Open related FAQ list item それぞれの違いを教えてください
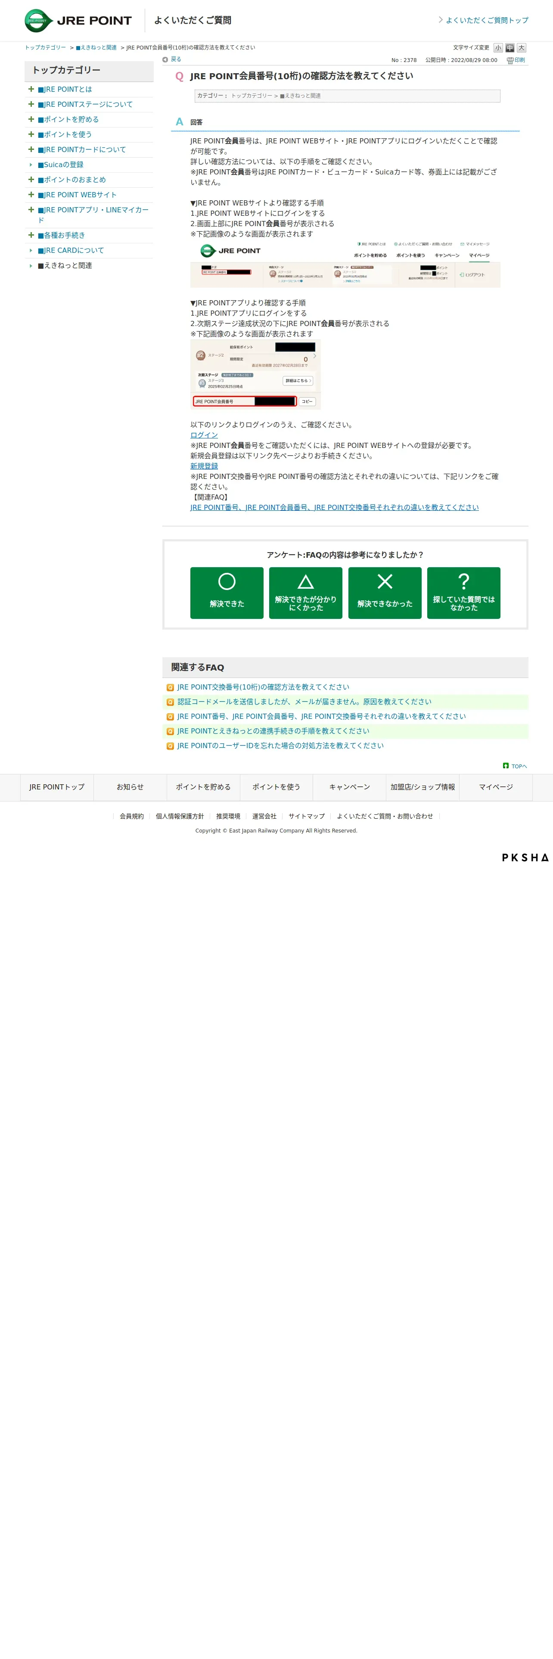 [x=321, y=716]
